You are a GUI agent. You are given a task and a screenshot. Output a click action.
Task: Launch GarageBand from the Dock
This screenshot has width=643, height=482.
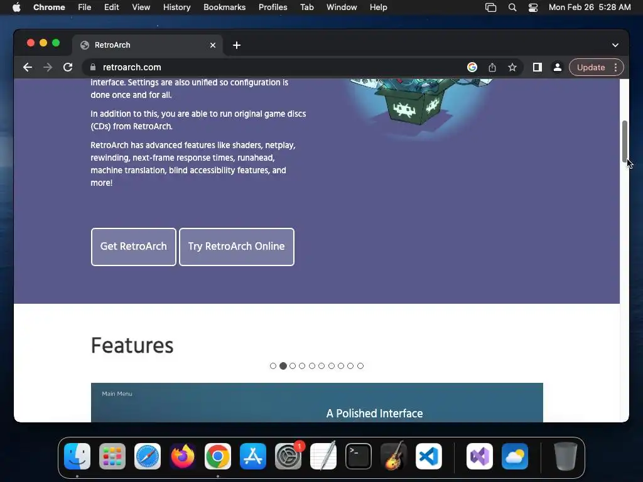(x=394, y=456)
